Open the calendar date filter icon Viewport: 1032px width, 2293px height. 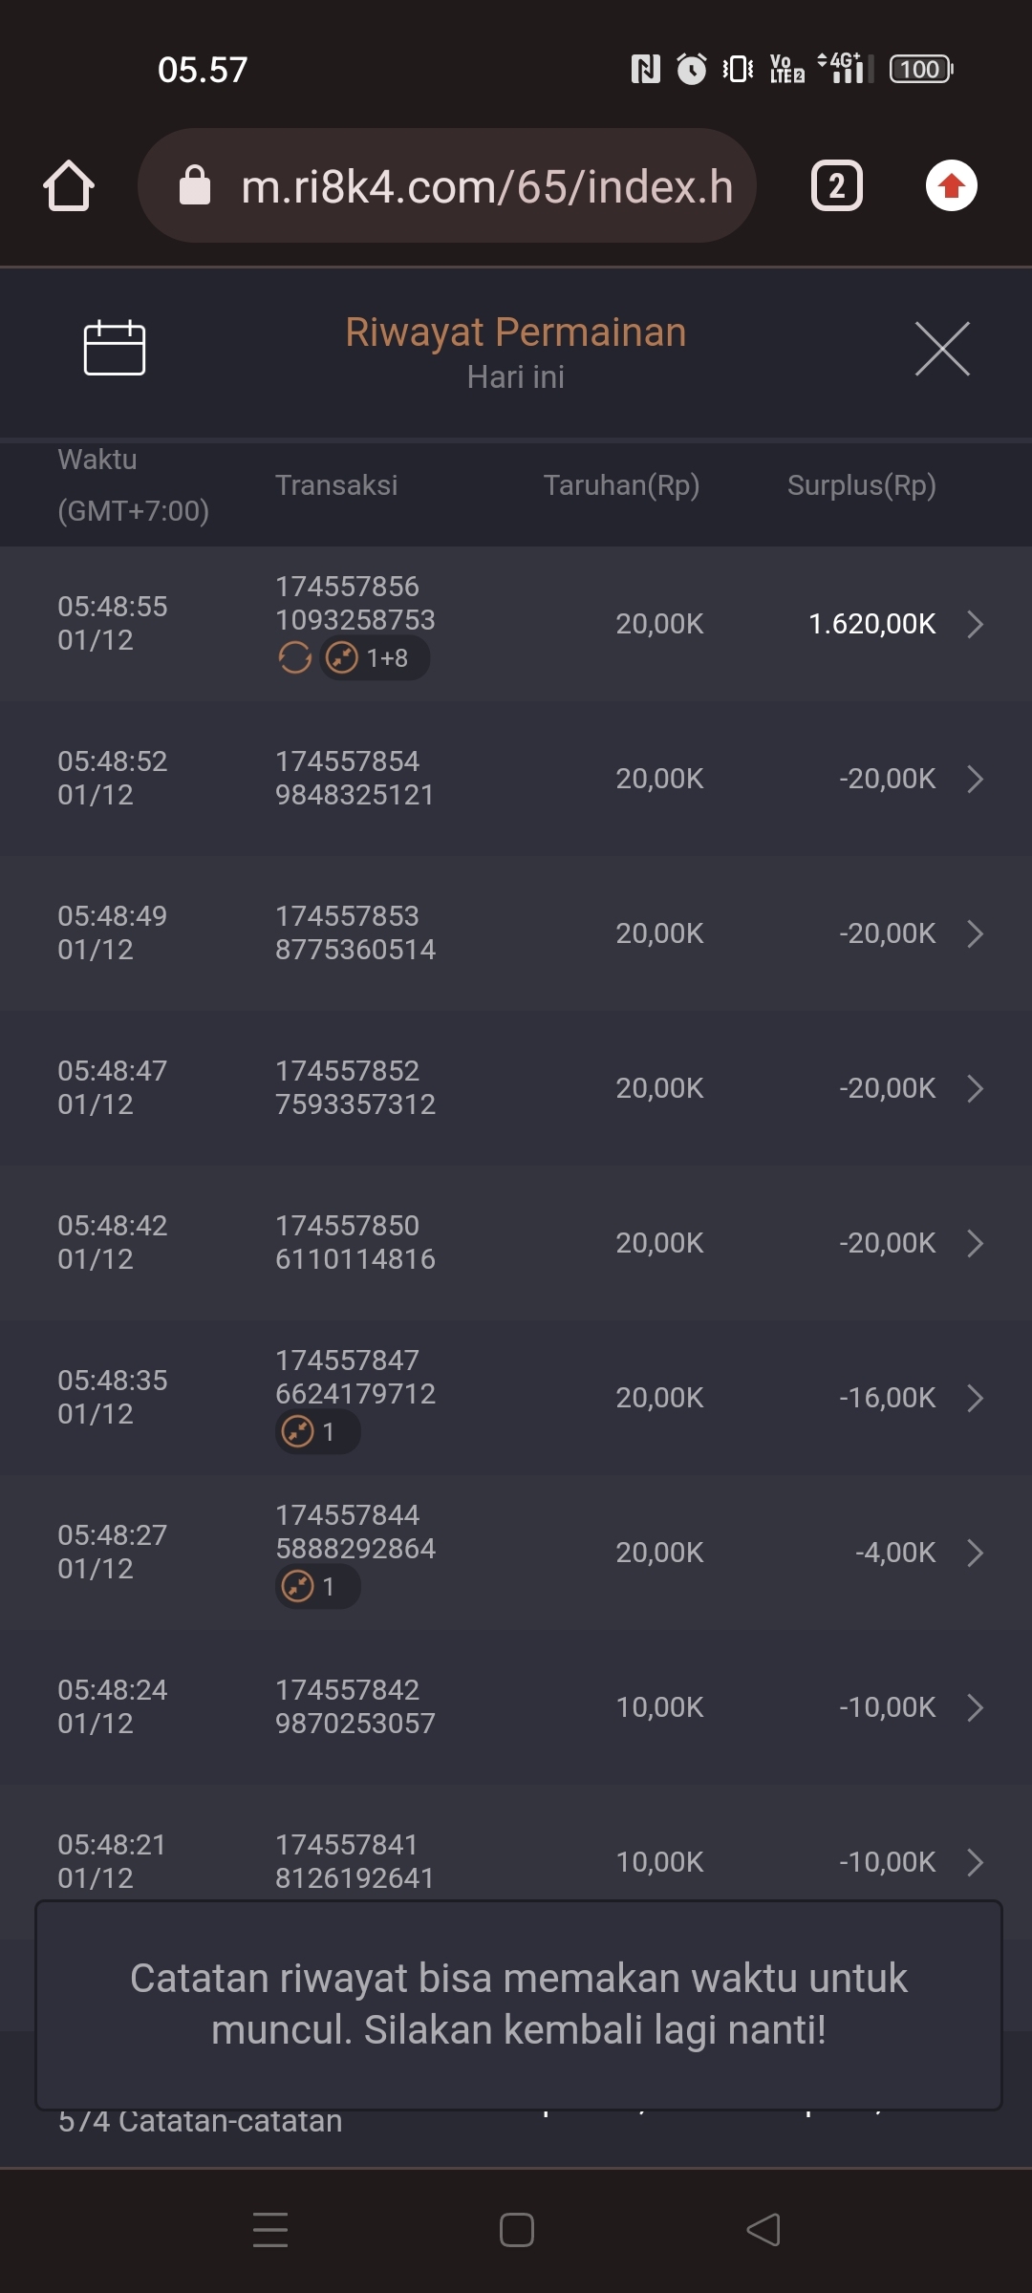pos(115,348)
